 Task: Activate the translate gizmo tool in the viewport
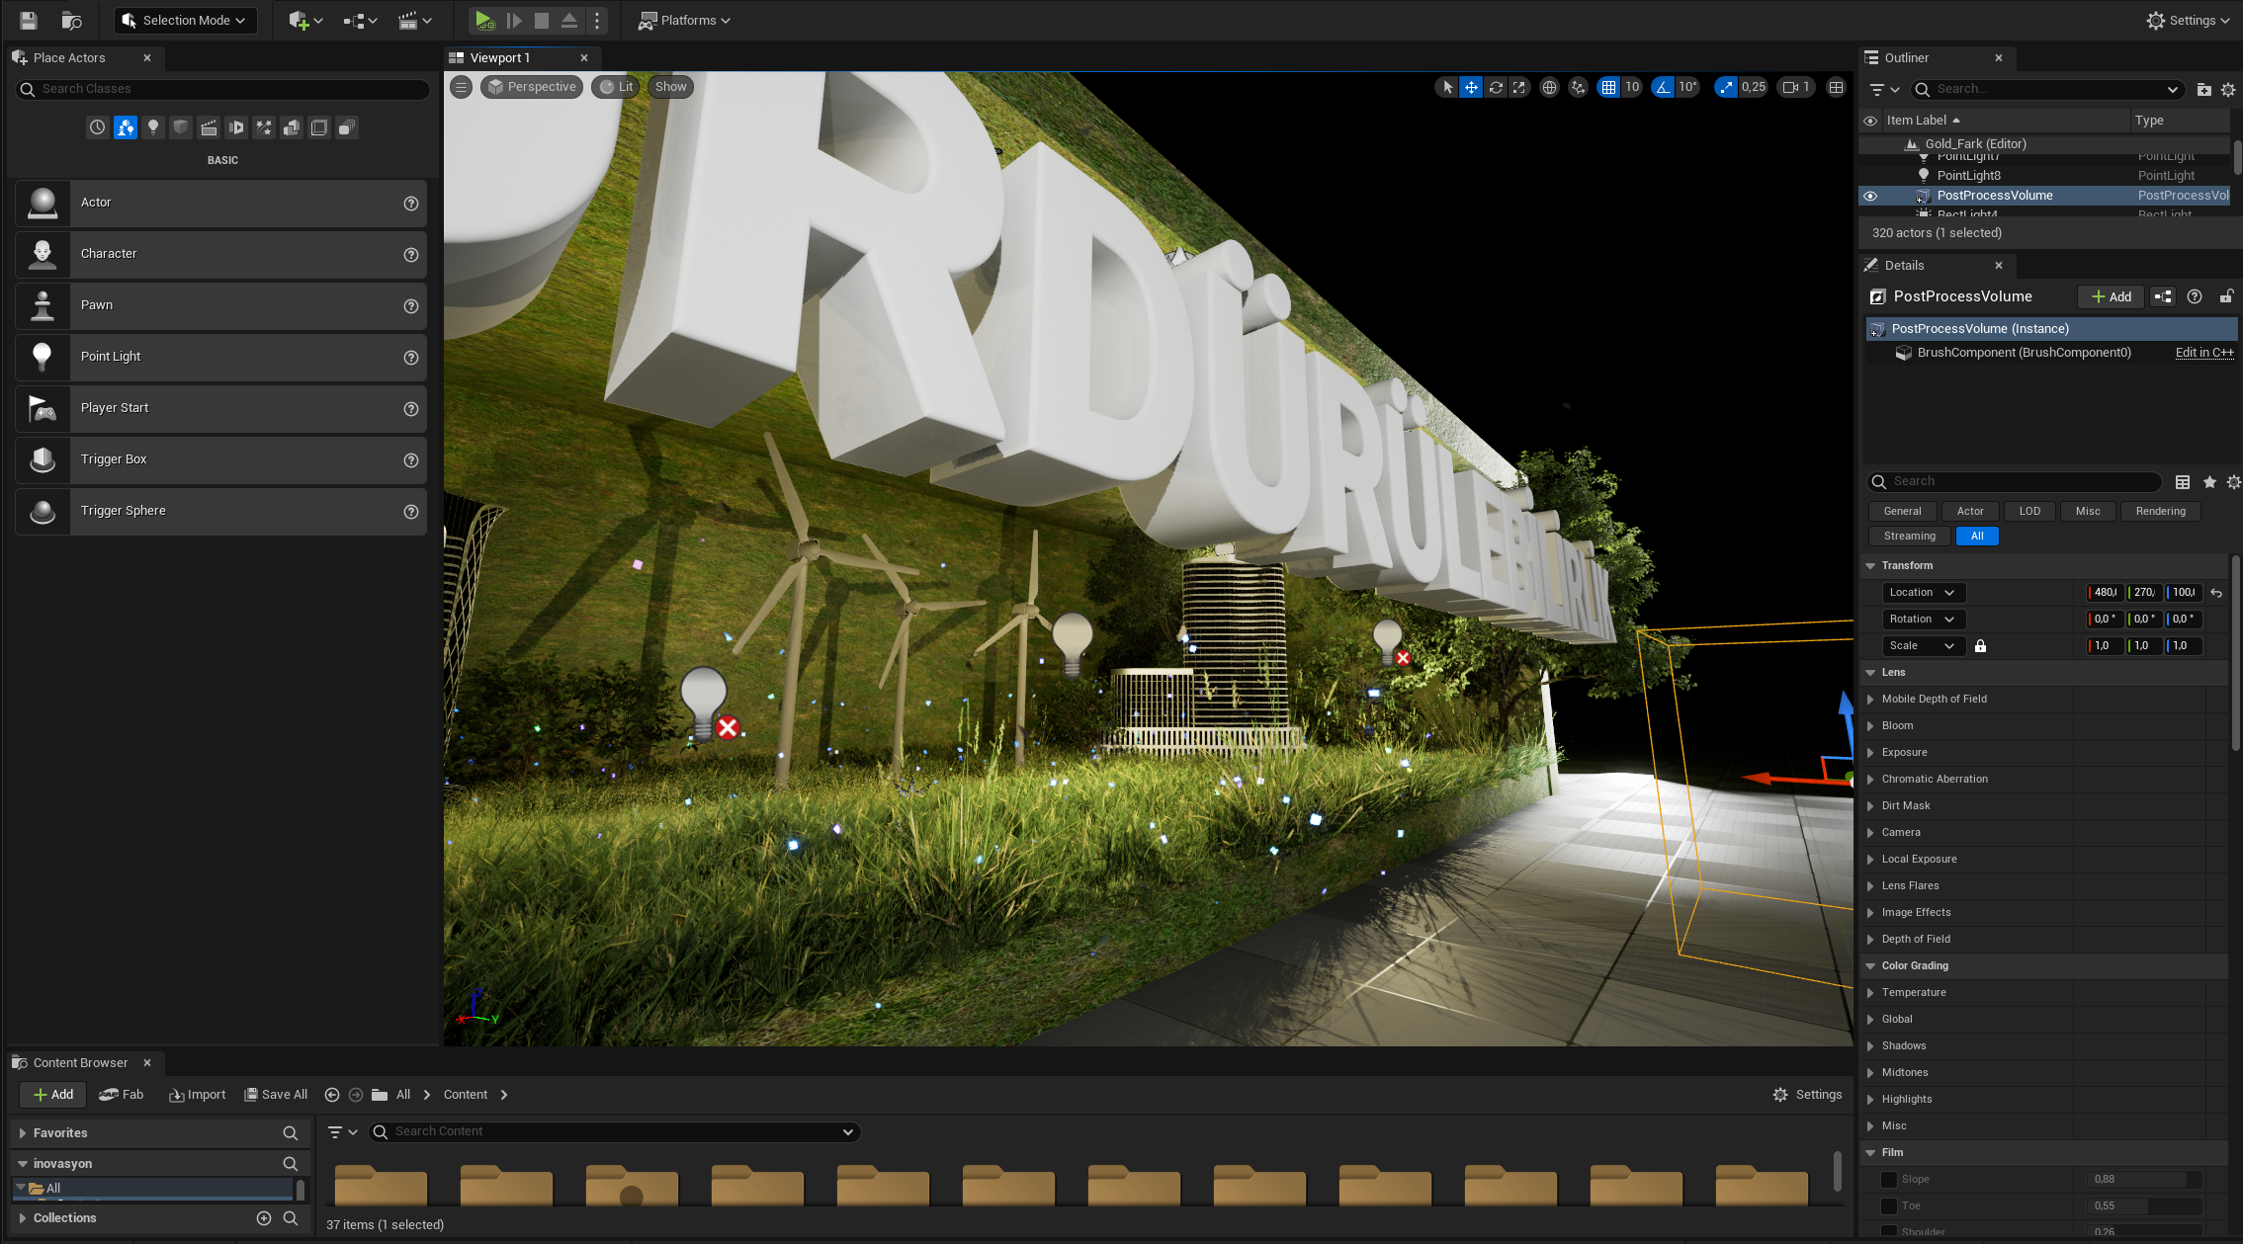(x=1471, y=87)
